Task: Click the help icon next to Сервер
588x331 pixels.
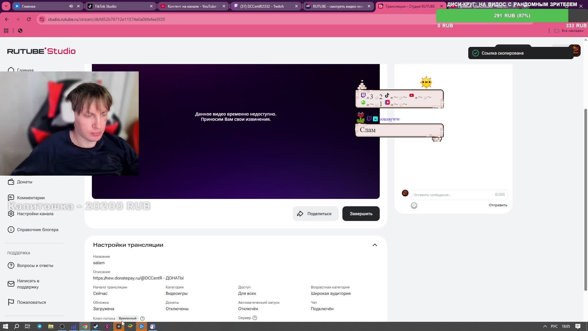Action: [x=255, y=318]
